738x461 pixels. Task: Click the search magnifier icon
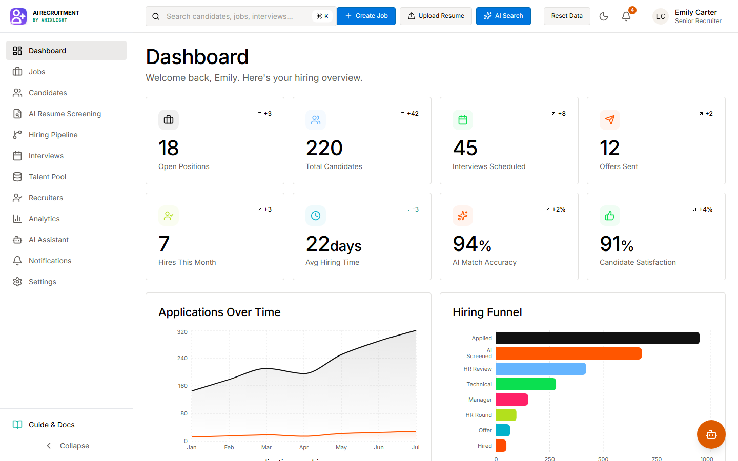tap(156, 16)
